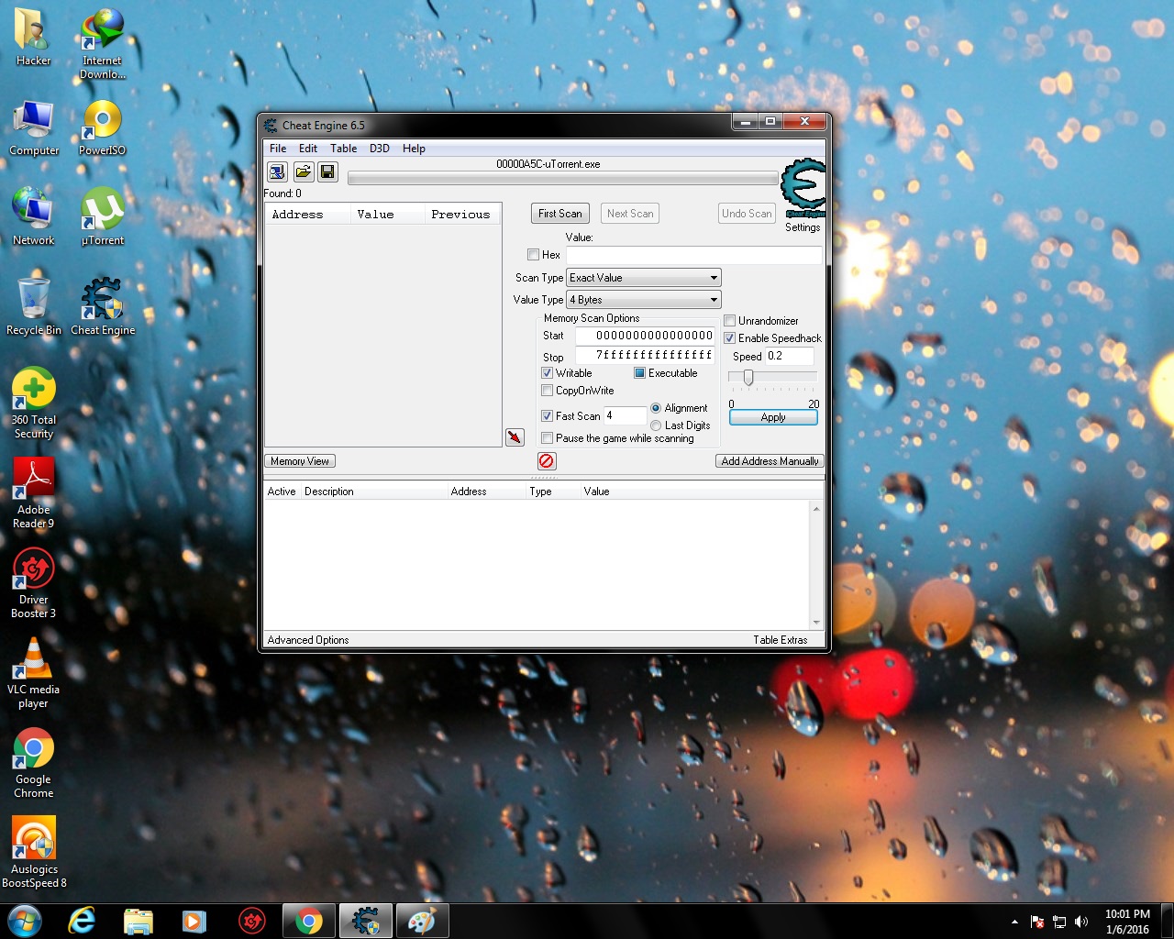This screenshot has height=939, width=1174.
Task: Open the Help menu
Action: 414,149
